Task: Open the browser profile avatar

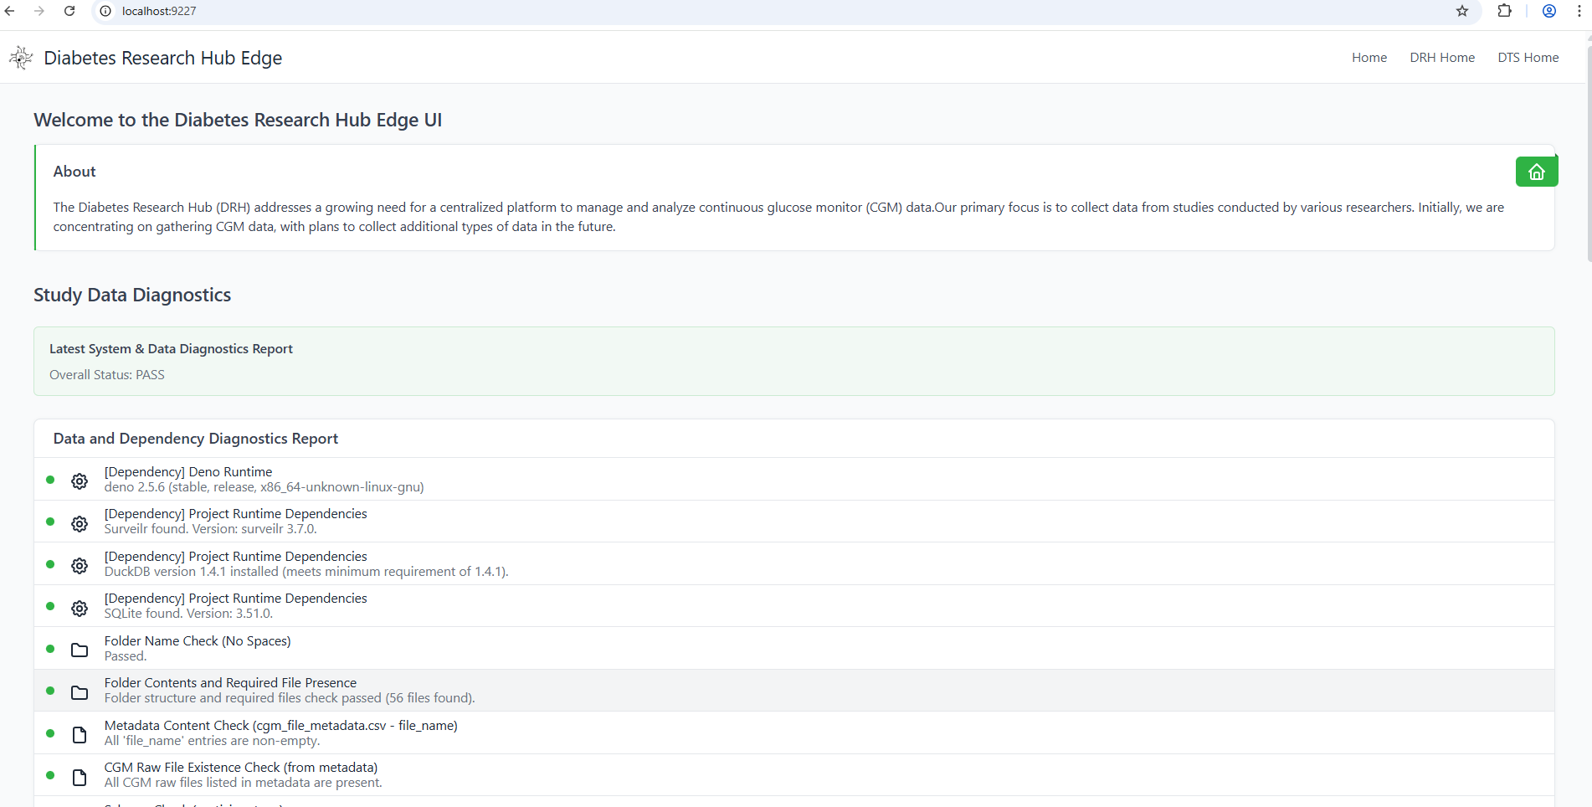Action: pyautogui.click(x=1549, y=11)
